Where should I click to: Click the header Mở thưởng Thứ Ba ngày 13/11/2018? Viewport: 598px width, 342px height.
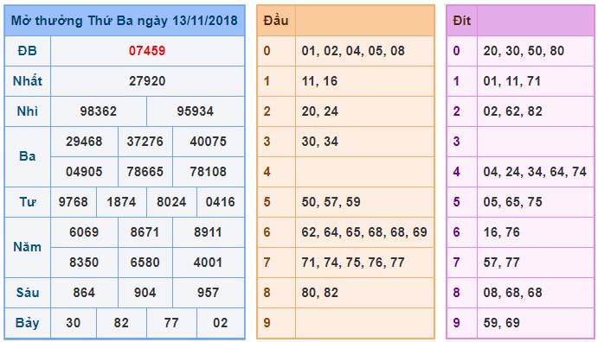pyautogui.click(x=125, y=21)
